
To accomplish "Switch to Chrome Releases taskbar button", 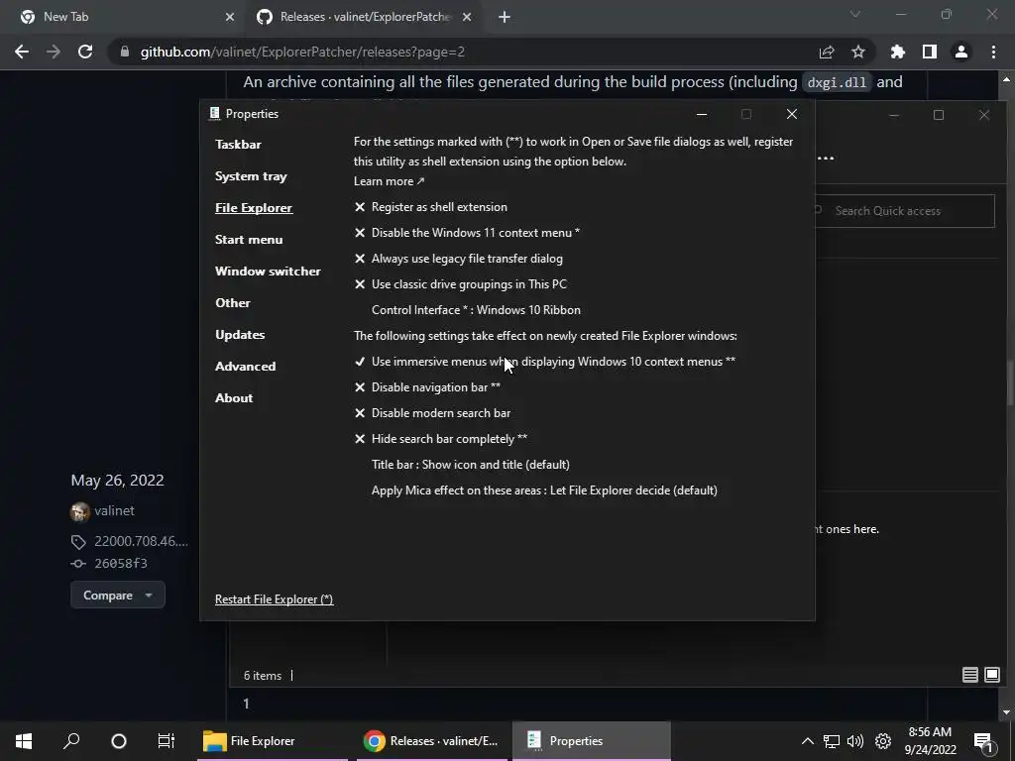I will pyautogui.click(x=430, y=741).
